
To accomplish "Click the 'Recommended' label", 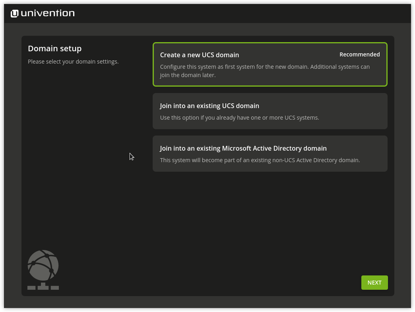I will (359, 54).
